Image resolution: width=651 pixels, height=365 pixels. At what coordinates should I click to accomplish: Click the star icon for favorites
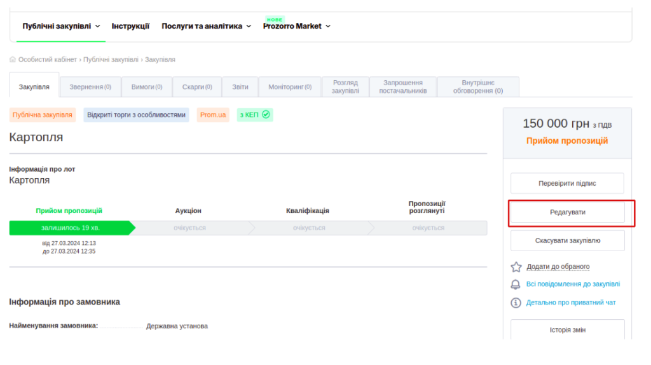516,267
